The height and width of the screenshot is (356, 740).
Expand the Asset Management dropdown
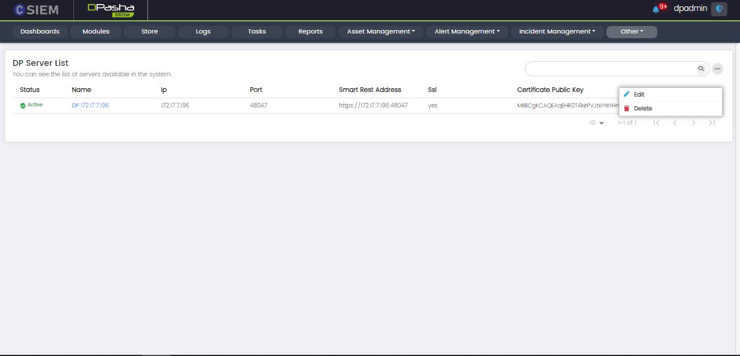tap(381, 32)
